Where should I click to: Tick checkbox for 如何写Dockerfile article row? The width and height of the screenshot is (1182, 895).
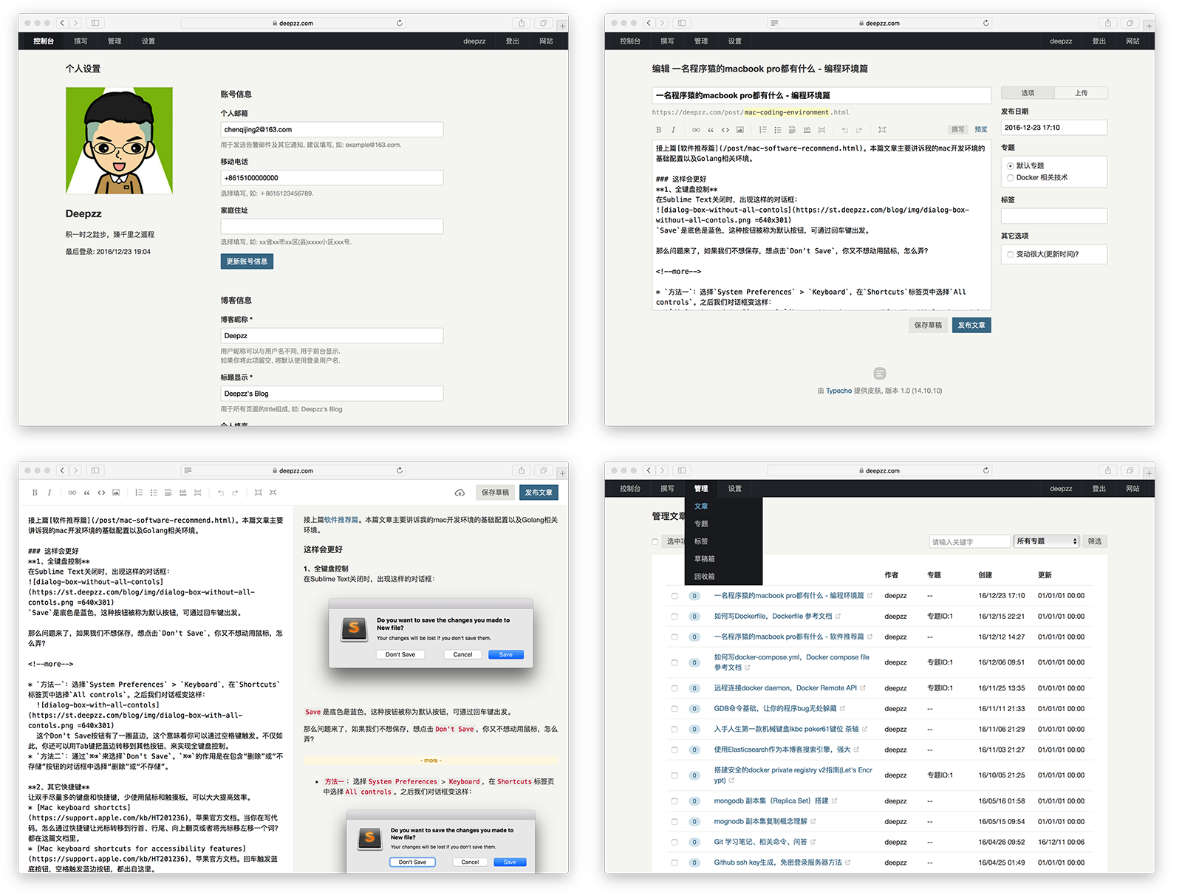(674, 617)
